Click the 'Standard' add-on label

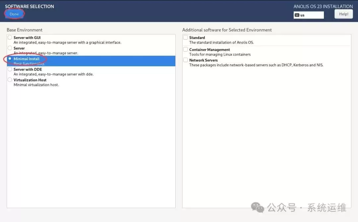[197, 38]
